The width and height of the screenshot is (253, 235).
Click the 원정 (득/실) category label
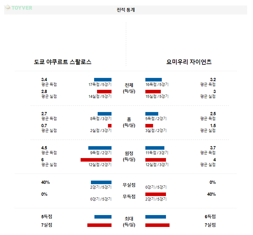tap(129, 156)
